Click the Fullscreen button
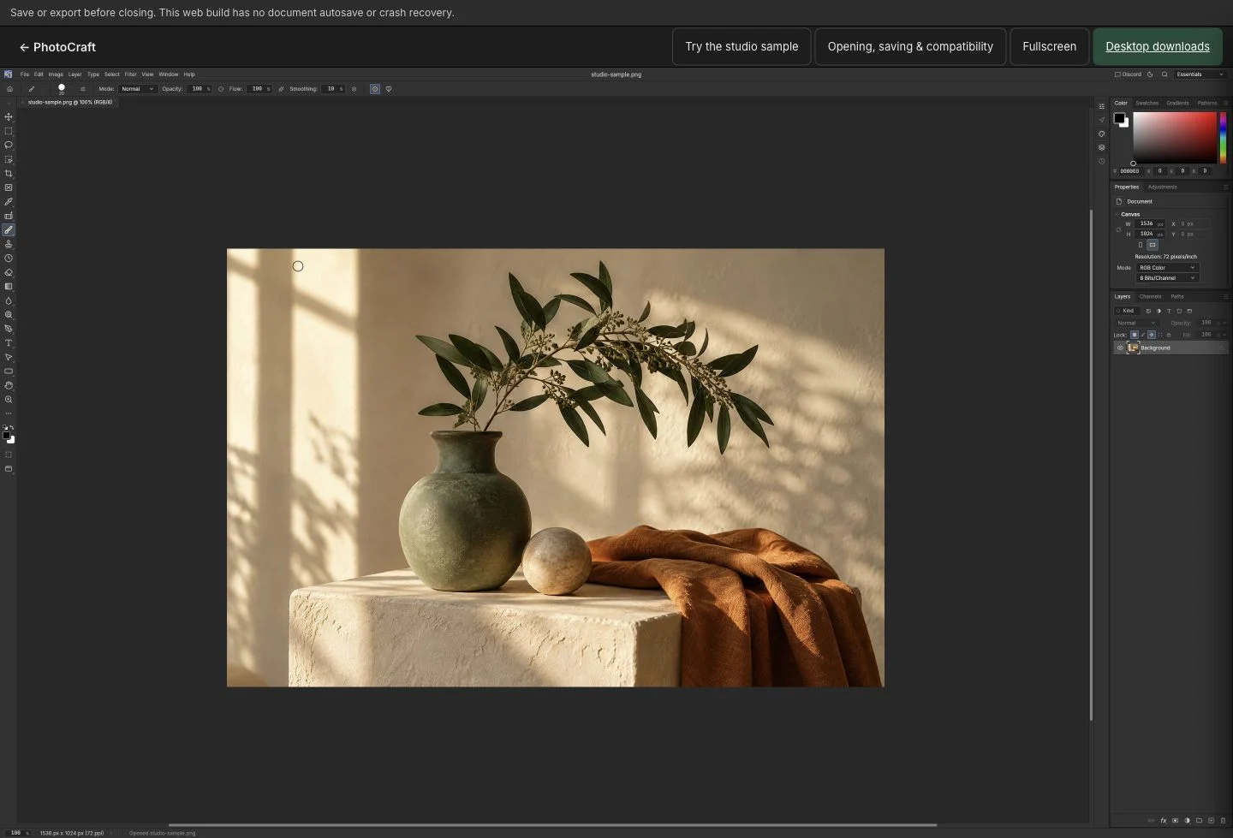Viewport: 1233px width, 838px height. click(x=1049, y=46)
